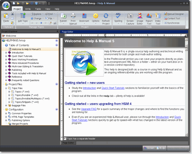Click the 'Tools included with Help & Manual' chapter
The image size is (192, 154).
(29, 73)
